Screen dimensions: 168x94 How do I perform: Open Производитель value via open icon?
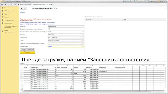(83, 46)
